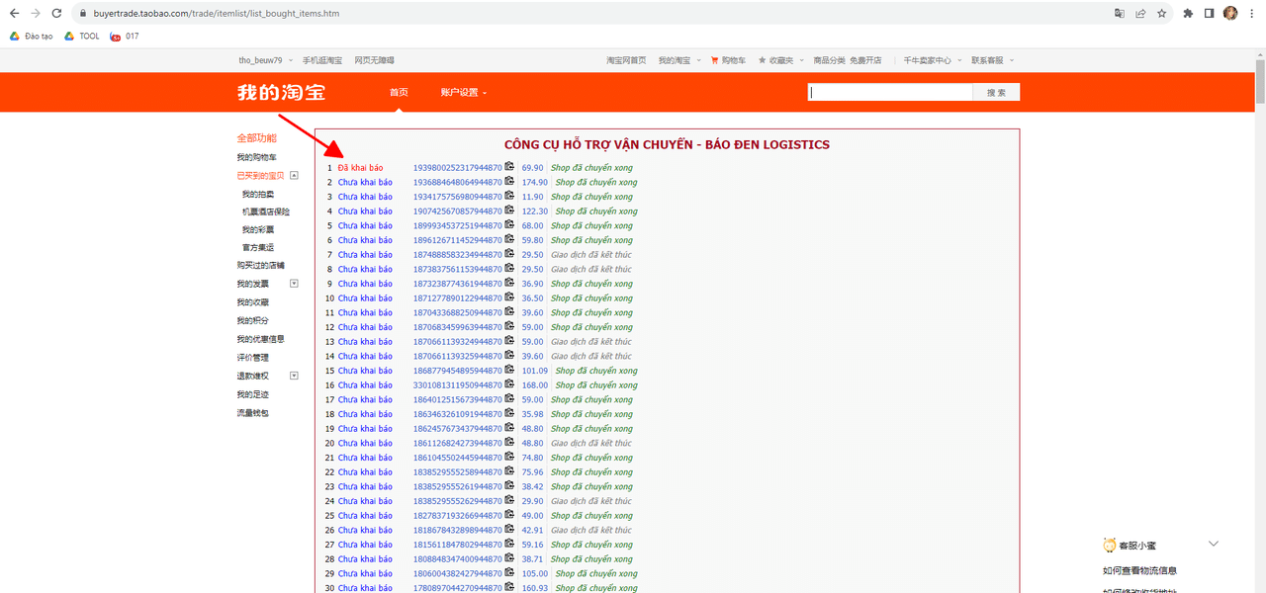Click the copy icon beside order 1907425670857944870

509,211
